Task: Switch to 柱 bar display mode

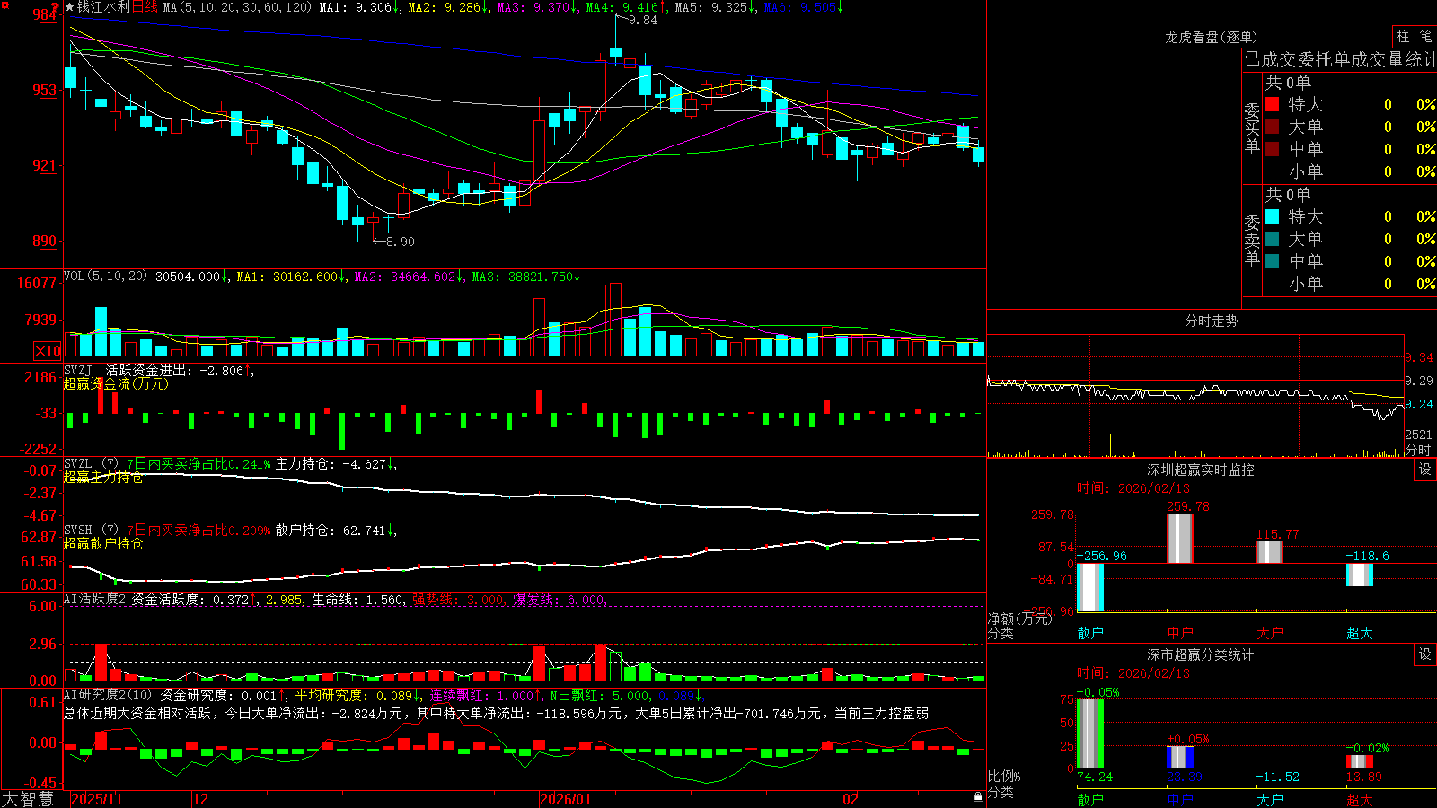Action: (1403, 36)
